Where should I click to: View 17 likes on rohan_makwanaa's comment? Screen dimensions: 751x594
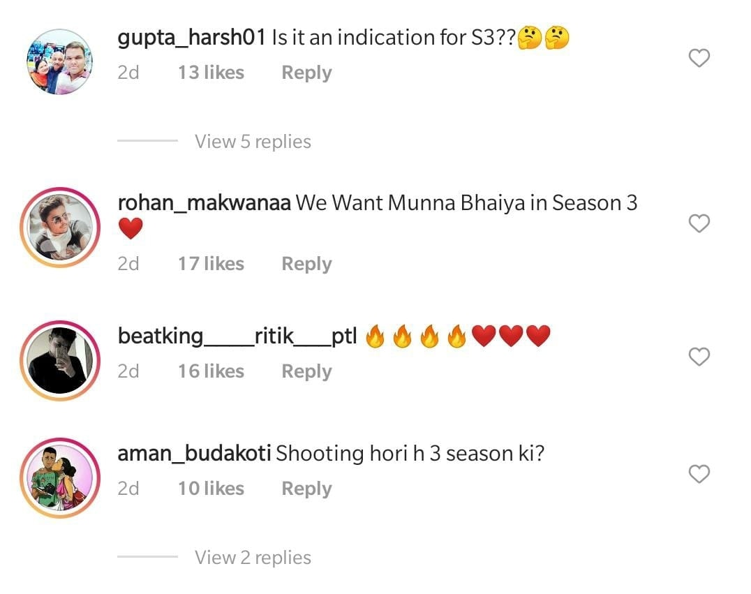click(x=211, y=263)
